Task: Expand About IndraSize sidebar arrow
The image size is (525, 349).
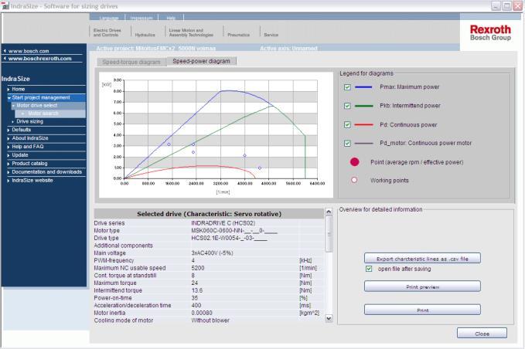Action: [x=9, y=138]
